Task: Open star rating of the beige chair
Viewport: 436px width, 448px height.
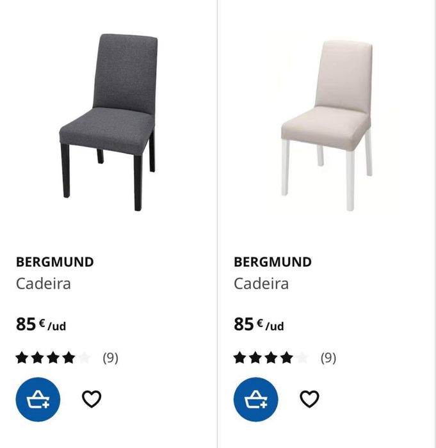Action: 271,358
